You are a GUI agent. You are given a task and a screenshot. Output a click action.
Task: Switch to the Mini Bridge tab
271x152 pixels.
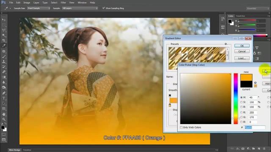(x=15, y=150)
